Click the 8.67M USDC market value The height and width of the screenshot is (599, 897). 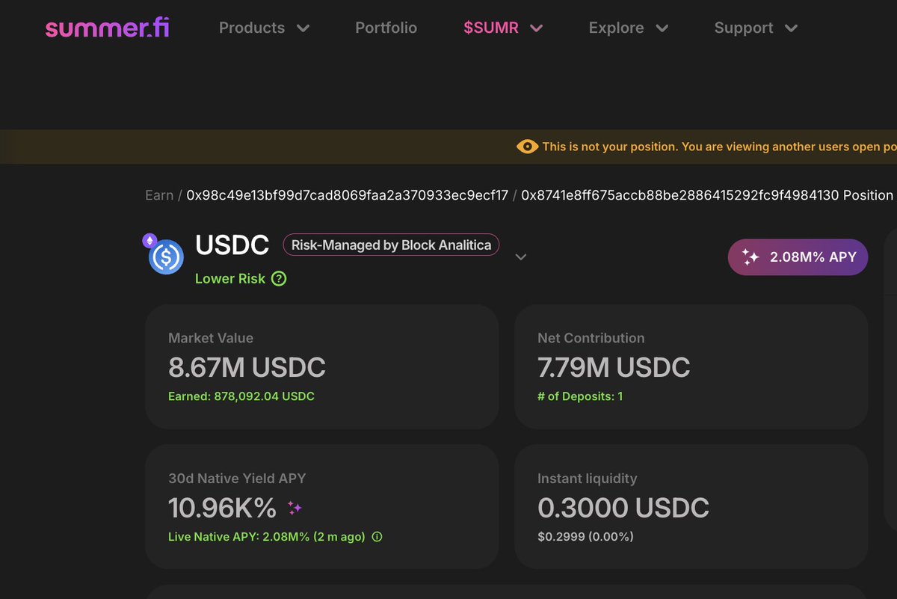(x=247, y=367)
